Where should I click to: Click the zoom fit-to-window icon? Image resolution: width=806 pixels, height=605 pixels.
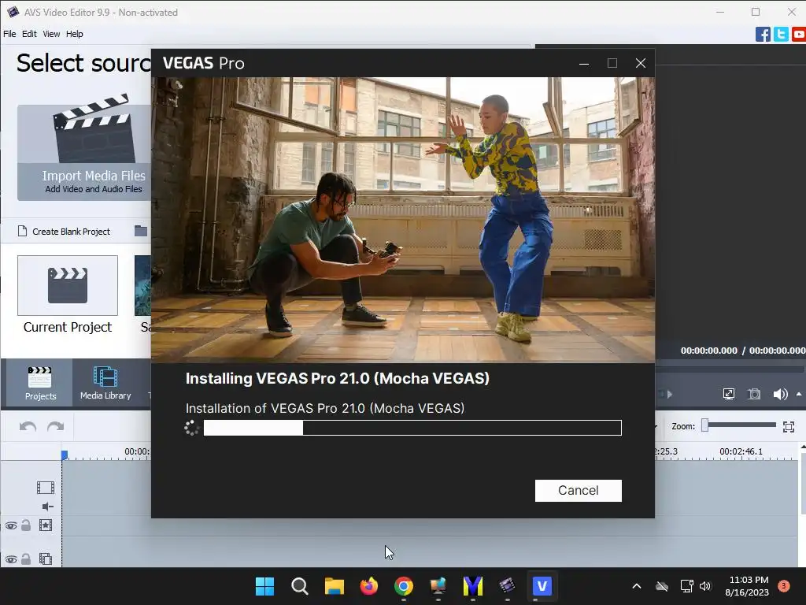(789, 426)
